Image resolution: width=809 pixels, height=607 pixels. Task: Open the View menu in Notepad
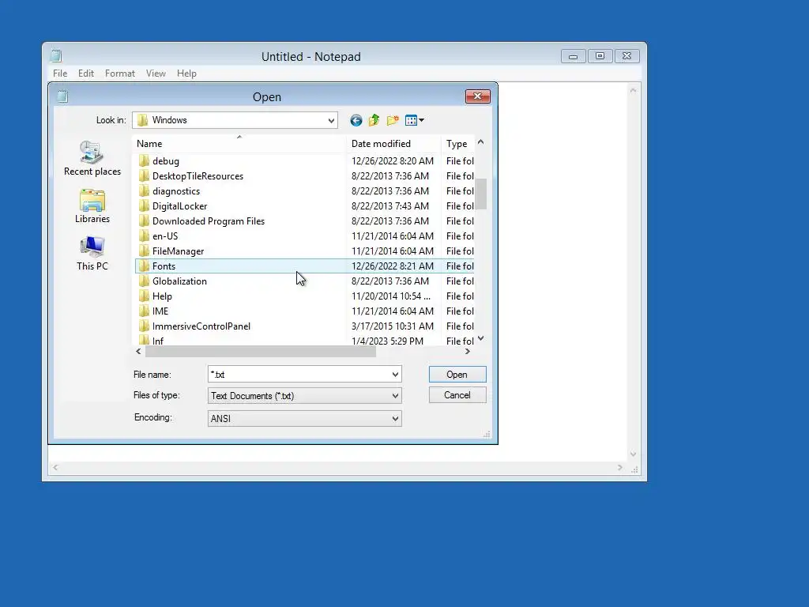[156, 74]
